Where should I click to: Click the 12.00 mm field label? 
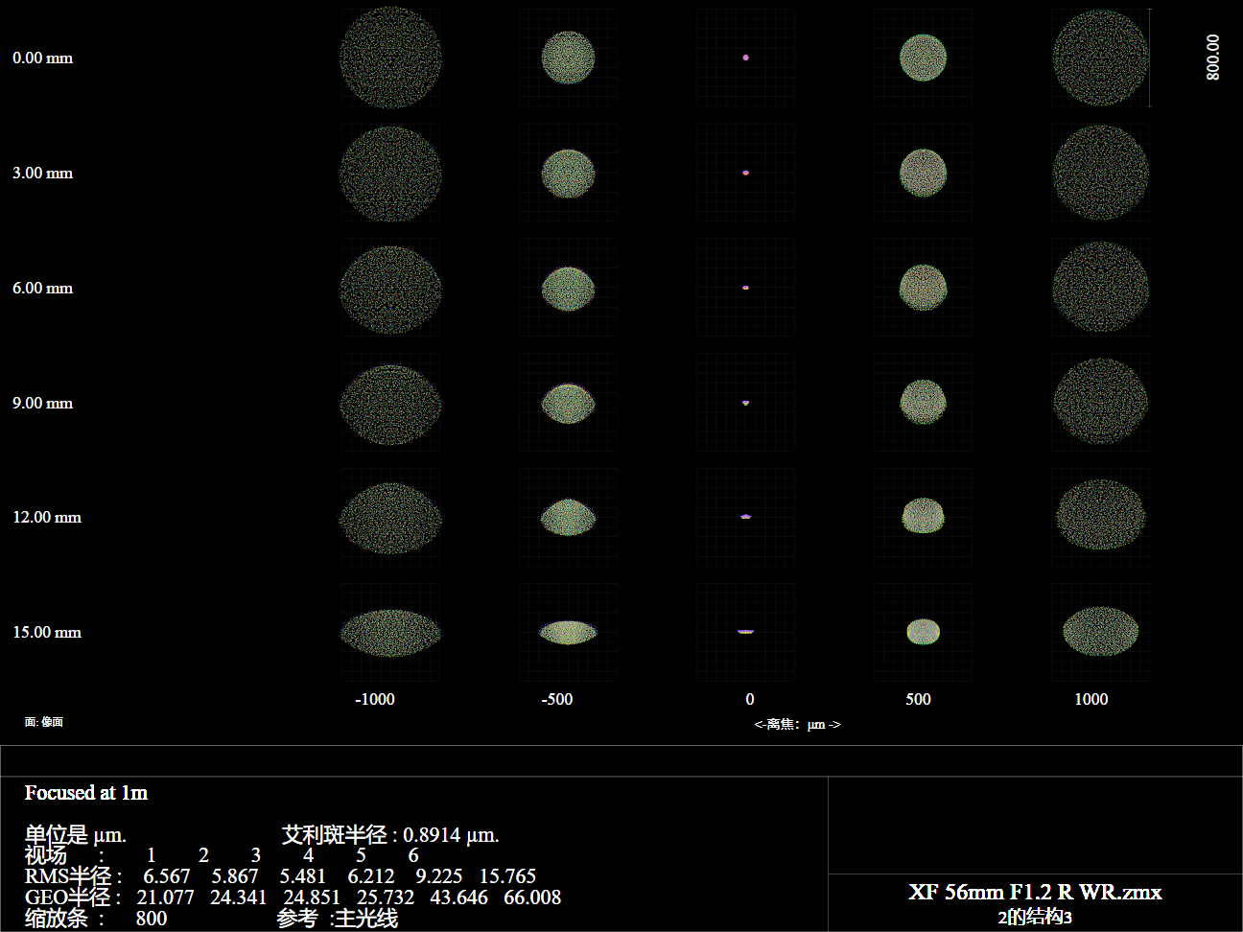coord(47,517)
